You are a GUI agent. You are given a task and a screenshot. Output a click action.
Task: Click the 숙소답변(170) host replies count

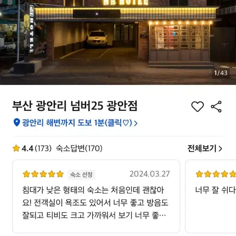coord(79,149)
